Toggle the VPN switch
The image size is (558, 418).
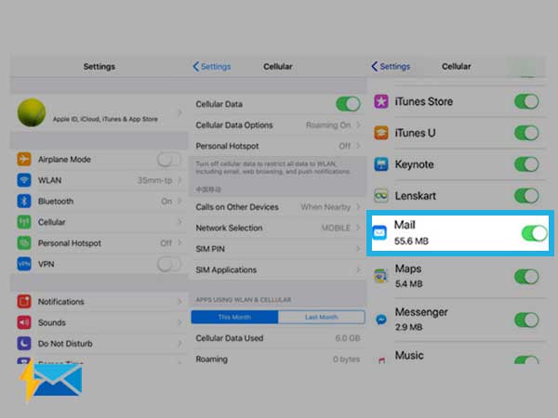point(169,265)
